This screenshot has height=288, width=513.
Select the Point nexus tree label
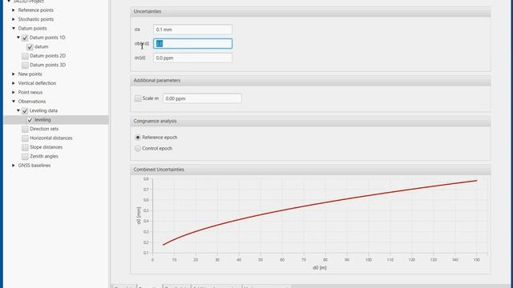30,93
